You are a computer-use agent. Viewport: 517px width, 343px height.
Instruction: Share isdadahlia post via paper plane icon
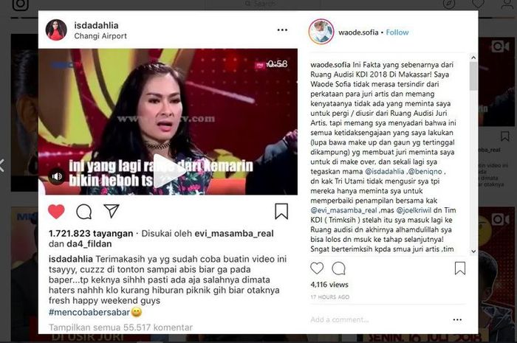pos(111,211)
